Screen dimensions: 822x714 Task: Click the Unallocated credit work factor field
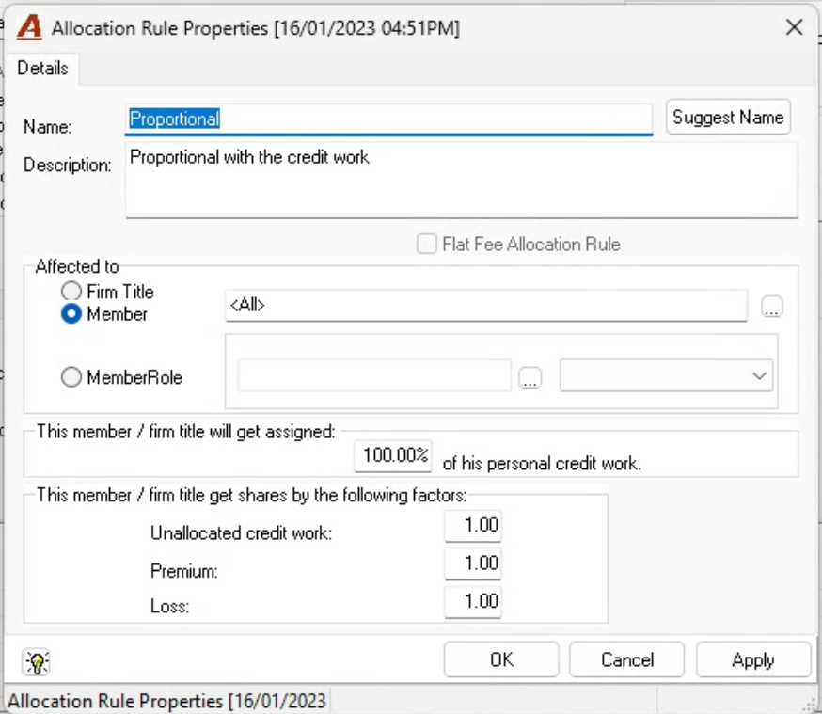(x=473, y=525)
